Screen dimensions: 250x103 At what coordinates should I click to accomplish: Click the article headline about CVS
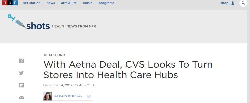[128, 70]
